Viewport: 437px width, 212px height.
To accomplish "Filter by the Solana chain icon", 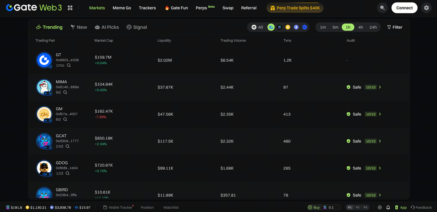I will tap(280, 27).
